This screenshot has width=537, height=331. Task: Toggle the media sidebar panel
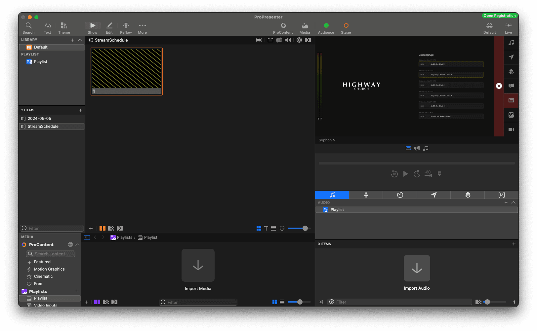pos(87,238)
